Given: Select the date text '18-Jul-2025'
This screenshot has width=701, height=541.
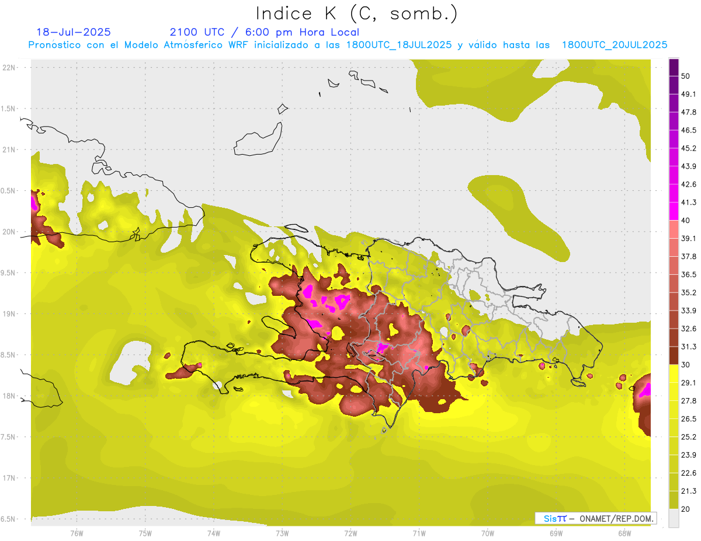Looking at the screenshot, I should point(74,32).
